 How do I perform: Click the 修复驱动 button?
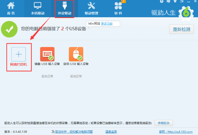click(x=164, y=123)
